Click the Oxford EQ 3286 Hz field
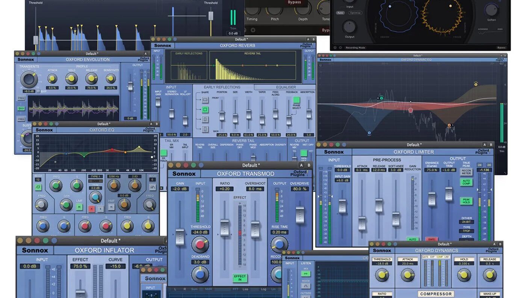 tap(113, 176)
